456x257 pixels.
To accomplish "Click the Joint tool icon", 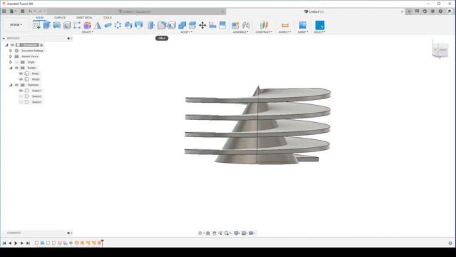I will pos(246,26).
